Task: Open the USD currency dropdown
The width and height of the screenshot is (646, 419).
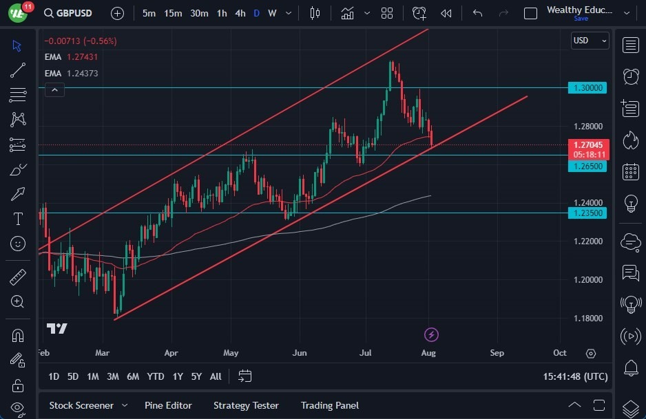Action: [590, 41]
